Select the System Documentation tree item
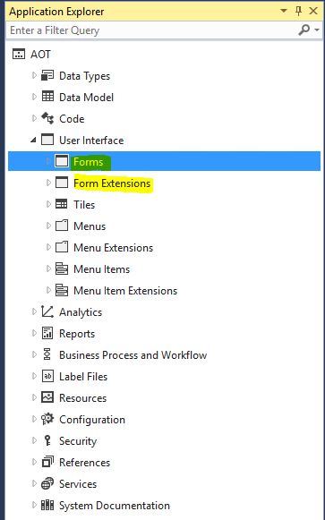 pos(115,506)
